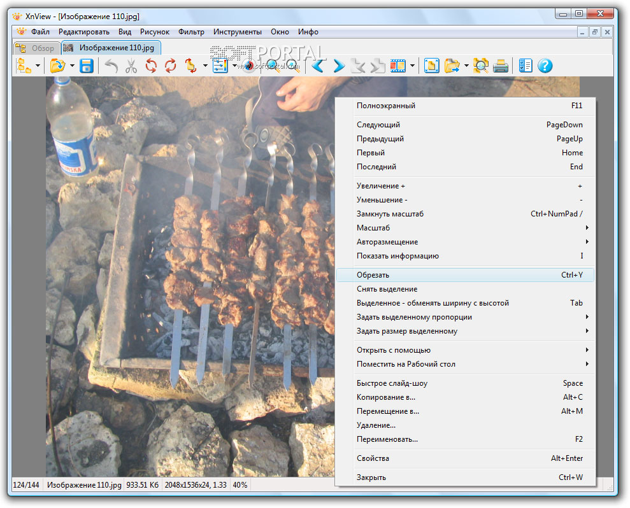Viewport: 630px width, 508px height.
Task: Select Первый in the context menu
Action: point(465,153)
